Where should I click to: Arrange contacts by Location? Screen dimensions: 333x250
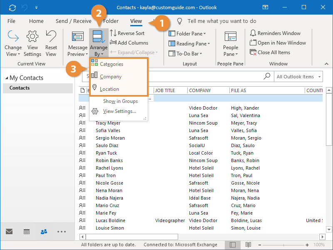coord(119,89)
